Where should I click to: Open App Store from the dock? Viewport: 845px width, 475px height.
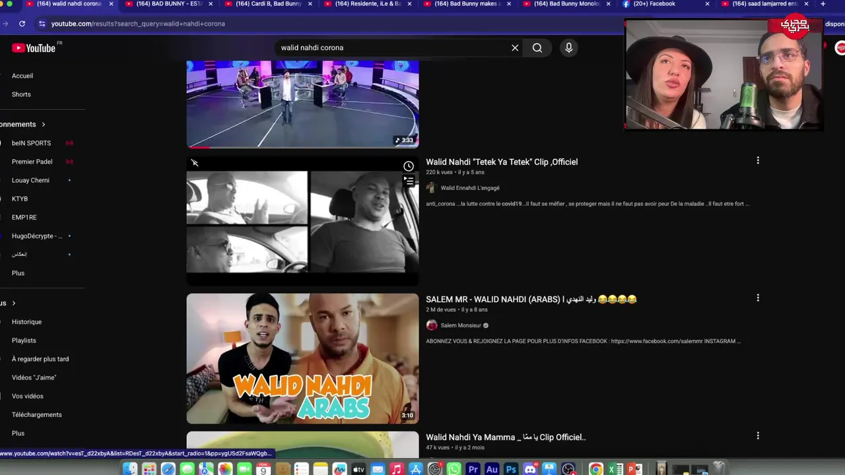click(x=415, y=469)
